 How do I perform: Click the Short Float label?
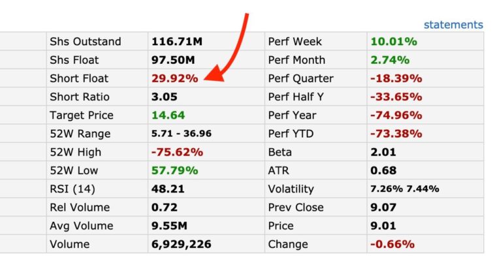pyautogui.click(x=79, y=78)
